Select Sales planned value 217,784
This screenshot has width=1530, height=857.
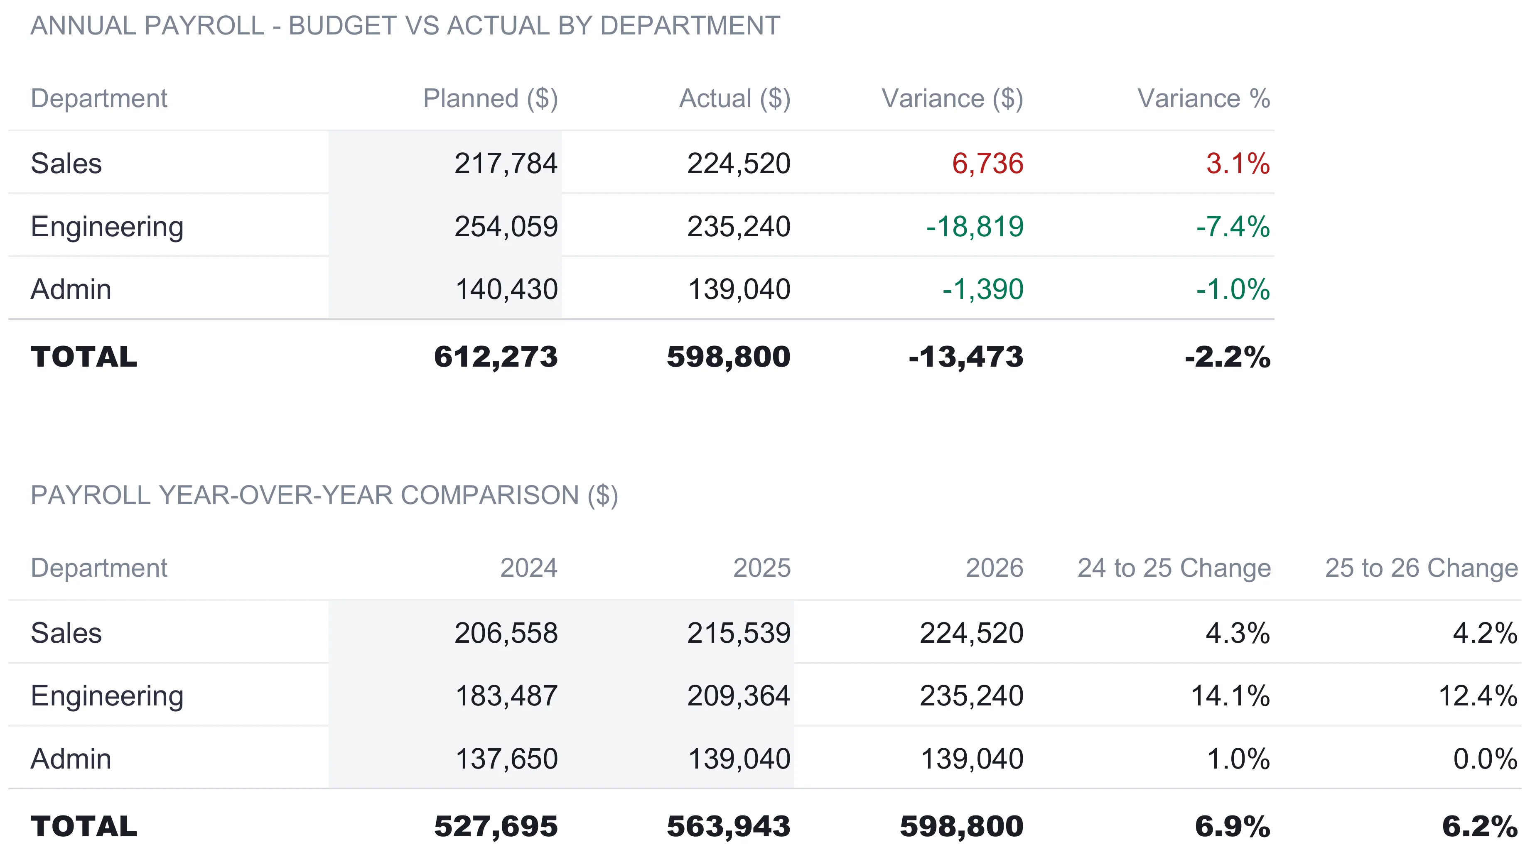click(506, 163)
